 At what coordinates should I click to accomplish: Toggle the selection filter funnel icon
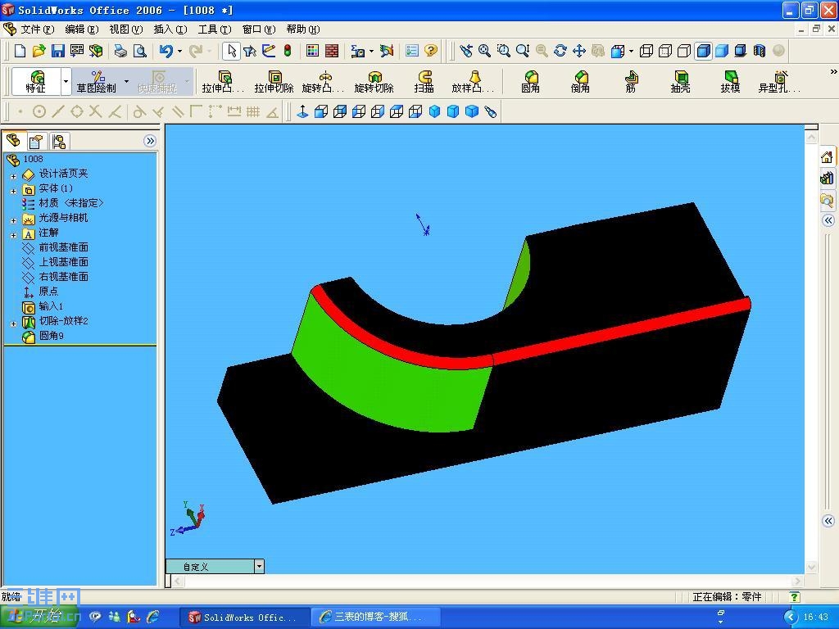point(249,51)
